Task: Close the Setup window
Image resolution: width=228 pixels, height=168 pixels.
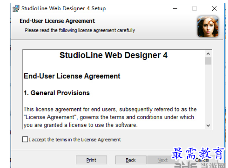Action: pyautogui.click(x=215, y=8)
